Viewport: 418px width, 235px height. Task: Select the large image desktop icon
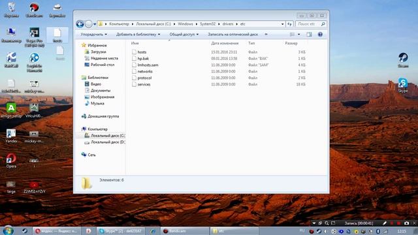11,187
